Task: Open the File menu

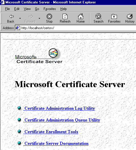Action: (x=7, y=9)
